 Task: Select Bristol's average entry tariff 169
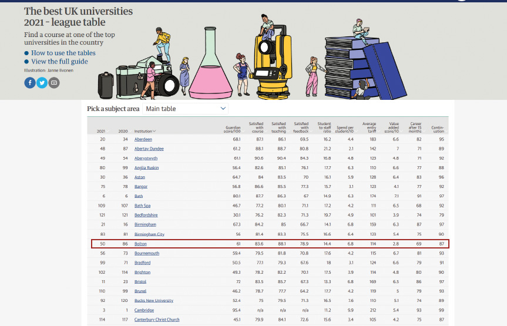pyautogui.click(x=373, y=282)
